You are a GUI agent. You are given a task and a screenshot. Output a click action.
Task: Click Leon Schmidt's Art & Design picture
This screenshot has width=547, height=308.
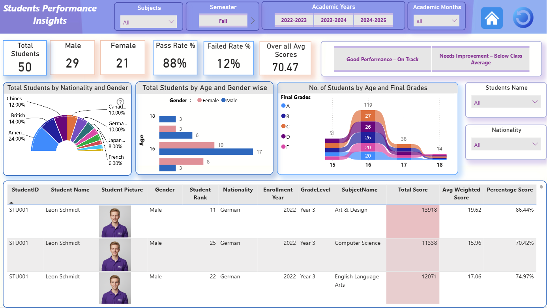pyautogui.click(x=115, y=222)
